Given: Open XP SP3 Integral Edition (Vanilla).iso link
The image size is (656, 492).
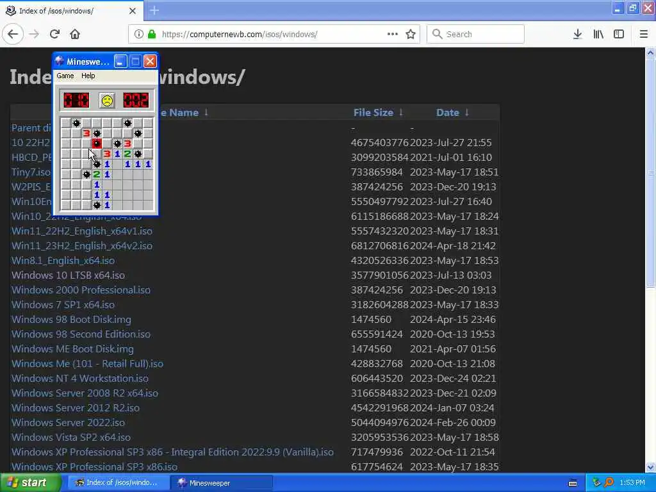Looking at the screenshot, I should 172,452.
